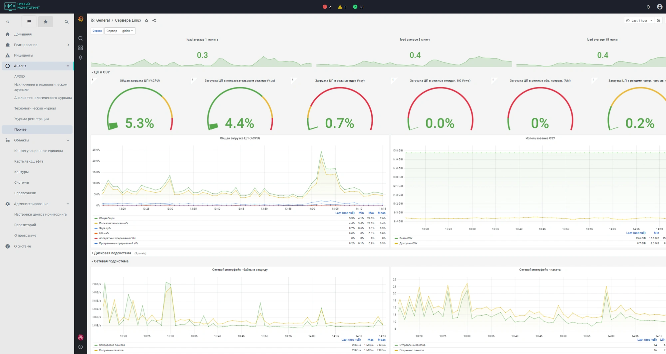Screen dimensions: 666x354
Task: Open the gitlab server dropdown
Action: (128, 31)
